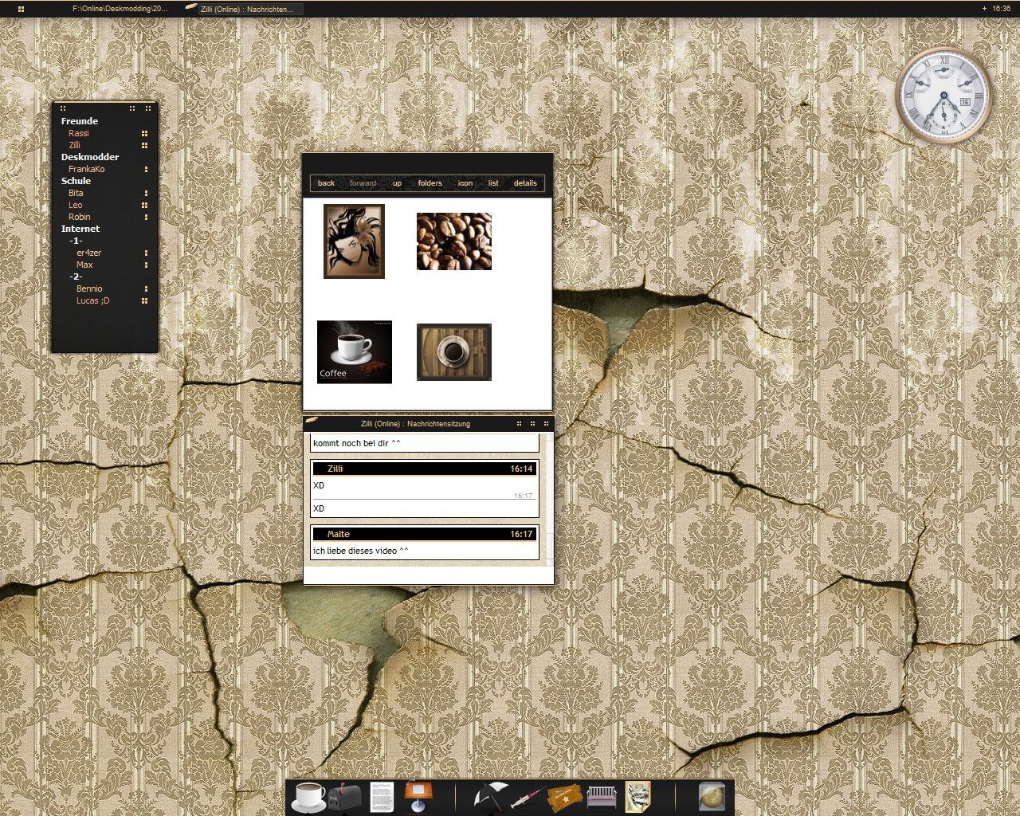Click the analog clock widget
1020x816 pixels.
pyautogui.click(x=943, y=96)
